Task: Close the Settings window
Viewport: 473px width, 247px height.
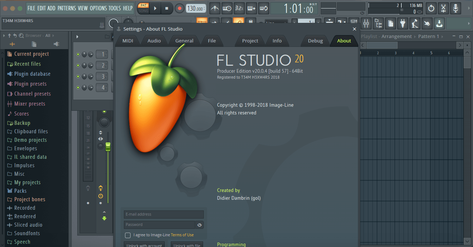Action: coord(354,29)
